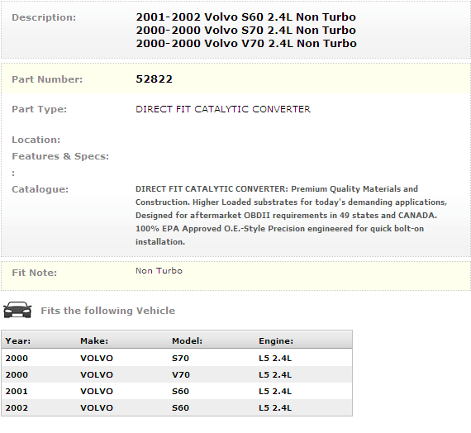Click the S70 model cell
Screen dimensions: 471x433
click(x=180, y=358)
